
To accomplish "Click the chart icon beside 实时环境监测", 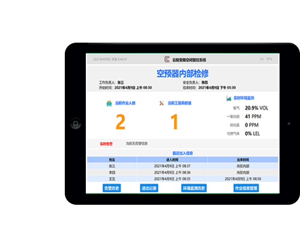I will click(229, 98).
